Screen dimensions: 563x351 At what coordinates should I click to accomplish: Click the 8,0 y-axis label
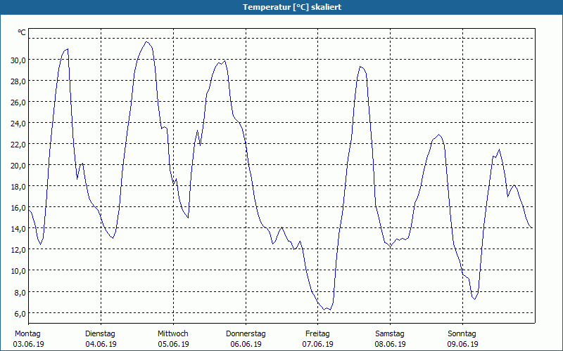[x=20, y=292]
